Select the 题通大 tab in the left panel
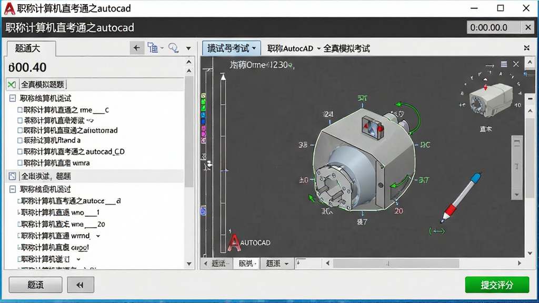Image resolution: width=539 pixels, height=303 pixels. click(31, 48)
